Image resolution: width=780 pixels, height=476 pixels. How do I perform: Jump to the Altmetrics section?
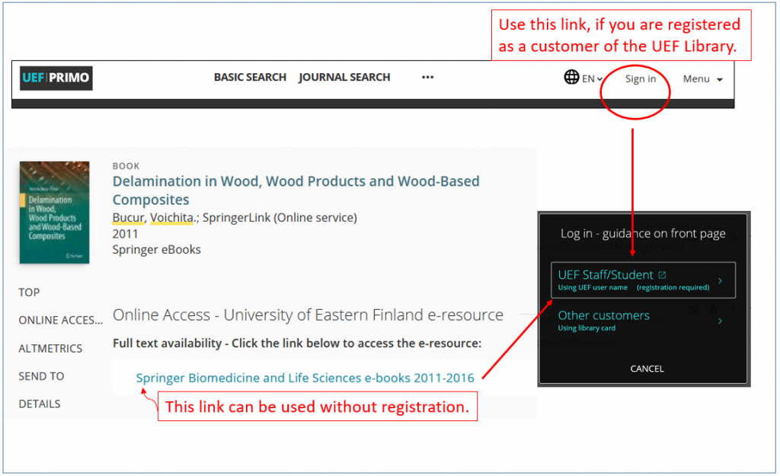coord(50,348)
